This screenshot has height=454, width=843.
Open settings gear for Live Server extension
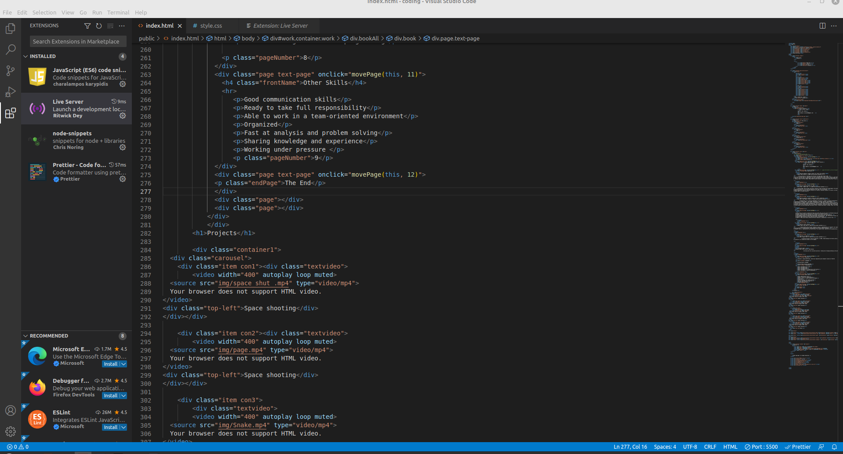point(122,116)
